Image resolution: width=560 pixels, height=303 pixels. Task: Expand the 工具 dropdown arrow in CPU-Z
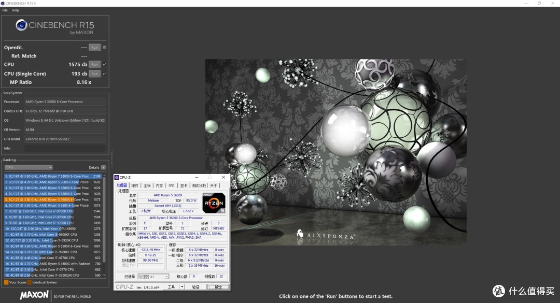click(x=182, y=287)
